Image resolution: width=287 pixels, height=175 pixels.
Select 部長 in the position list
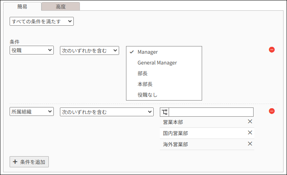click(143, 73)
